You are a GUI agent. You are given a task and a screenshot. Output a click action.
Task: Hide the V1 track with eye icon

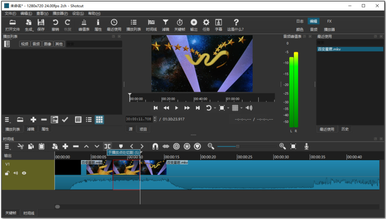(24, 173)
